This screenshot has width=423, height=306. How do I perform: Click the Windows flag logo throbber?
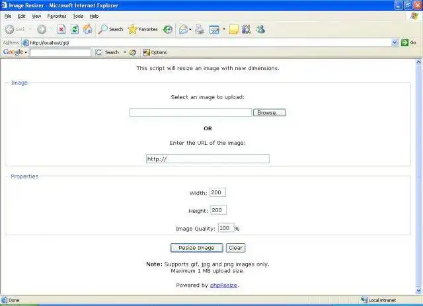(x=414, y=16)
